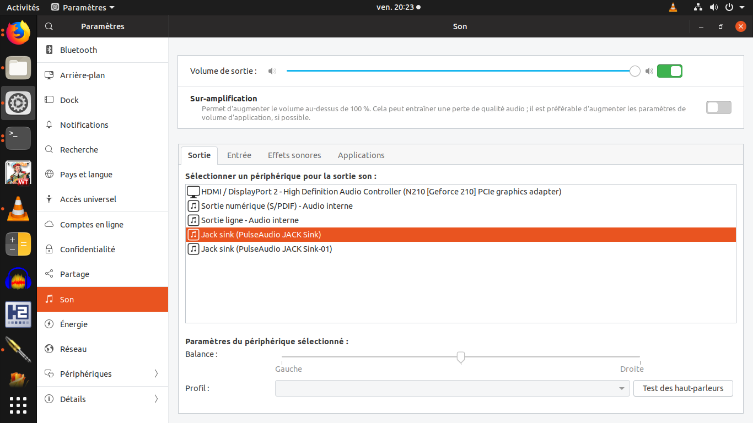This screenshot has width=753, height=423.
Task: Expand the Périphériques submenu
Action: (x=156, y=374)
